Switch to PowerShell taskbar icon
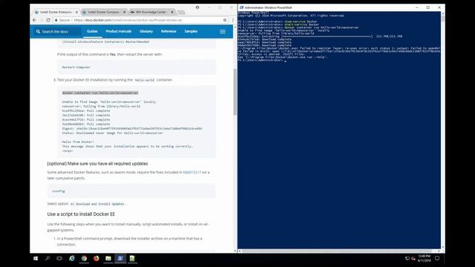Screen dimensions: 475x267 point(120,259)
